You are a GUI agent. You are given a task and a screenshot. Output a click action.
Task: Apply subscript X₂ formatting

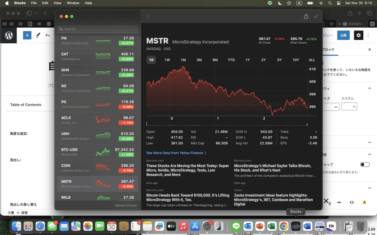(x=327, y=202)
